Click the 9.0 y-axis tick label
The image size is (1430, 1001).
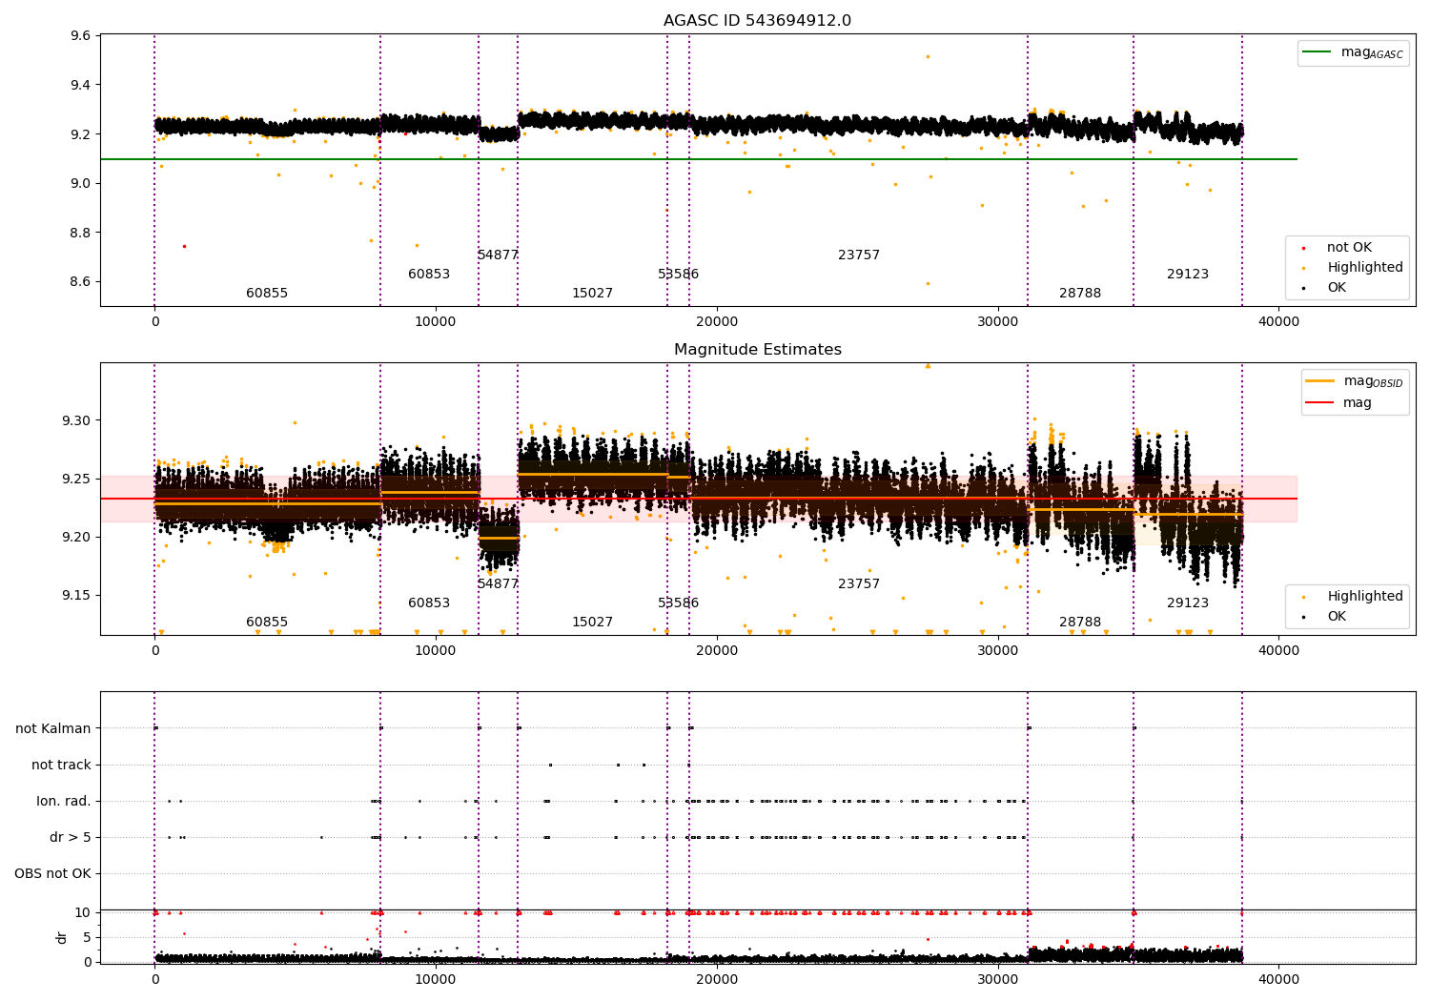[80, 184]
